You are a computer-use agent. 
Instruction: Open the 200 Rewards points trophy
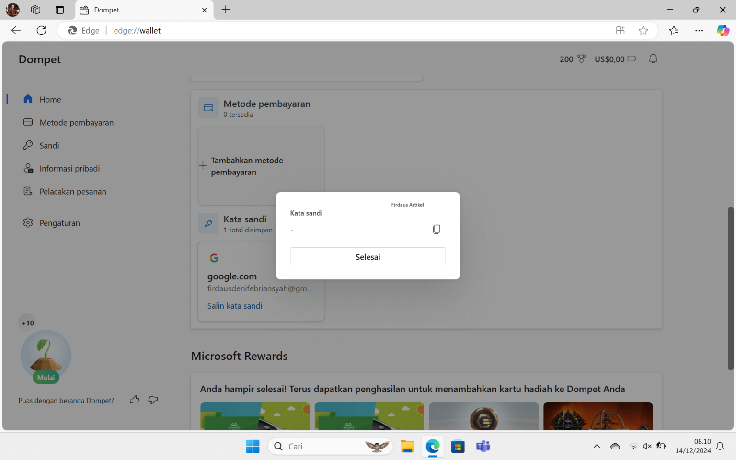pos(573,59)
